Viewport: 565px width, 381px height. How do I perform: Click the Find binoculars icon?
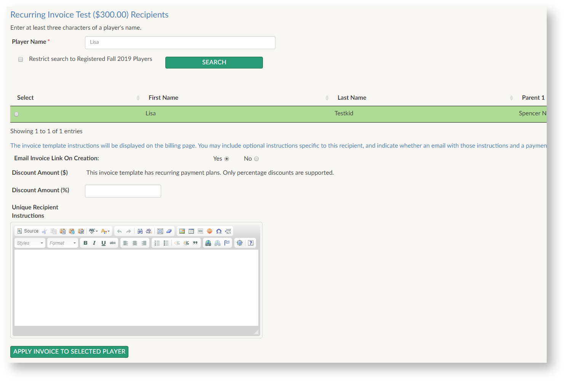[140, 231]
